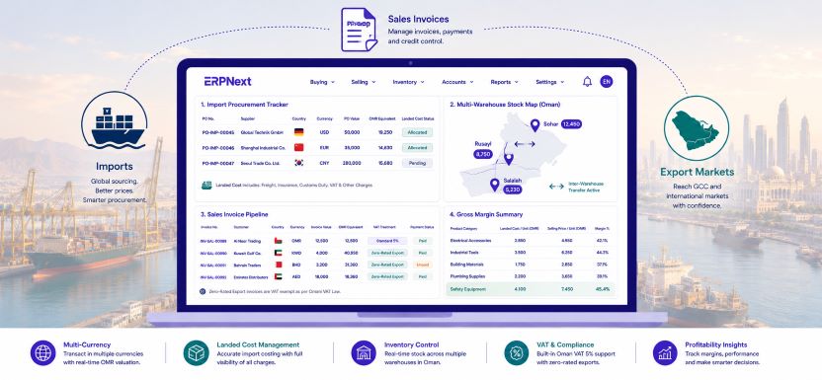Select customer Kuwait Gulf Co.

(247, 253)
